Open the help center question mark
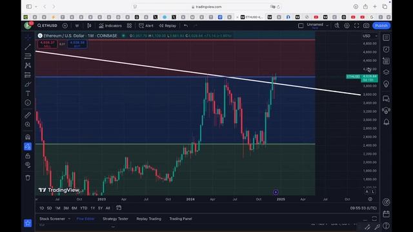The image size is (413, 232). pos(386,226)
